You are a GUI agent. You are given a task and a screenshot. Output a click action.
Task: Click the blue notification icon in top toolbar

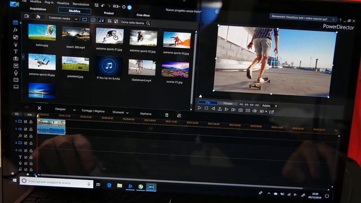pyautogui.click(x=129, y=7)
